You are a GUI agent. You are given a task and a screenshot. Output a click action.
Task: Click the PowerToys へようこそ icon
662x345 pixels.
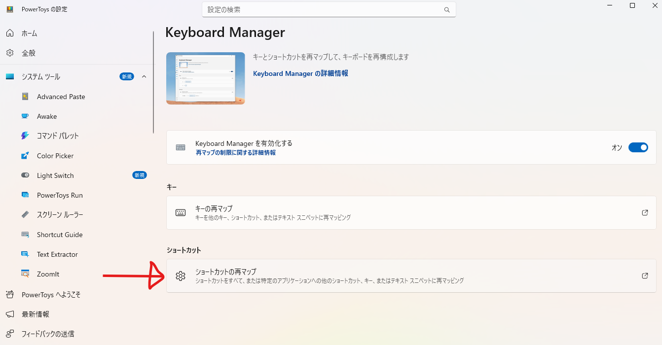point(10,295)
